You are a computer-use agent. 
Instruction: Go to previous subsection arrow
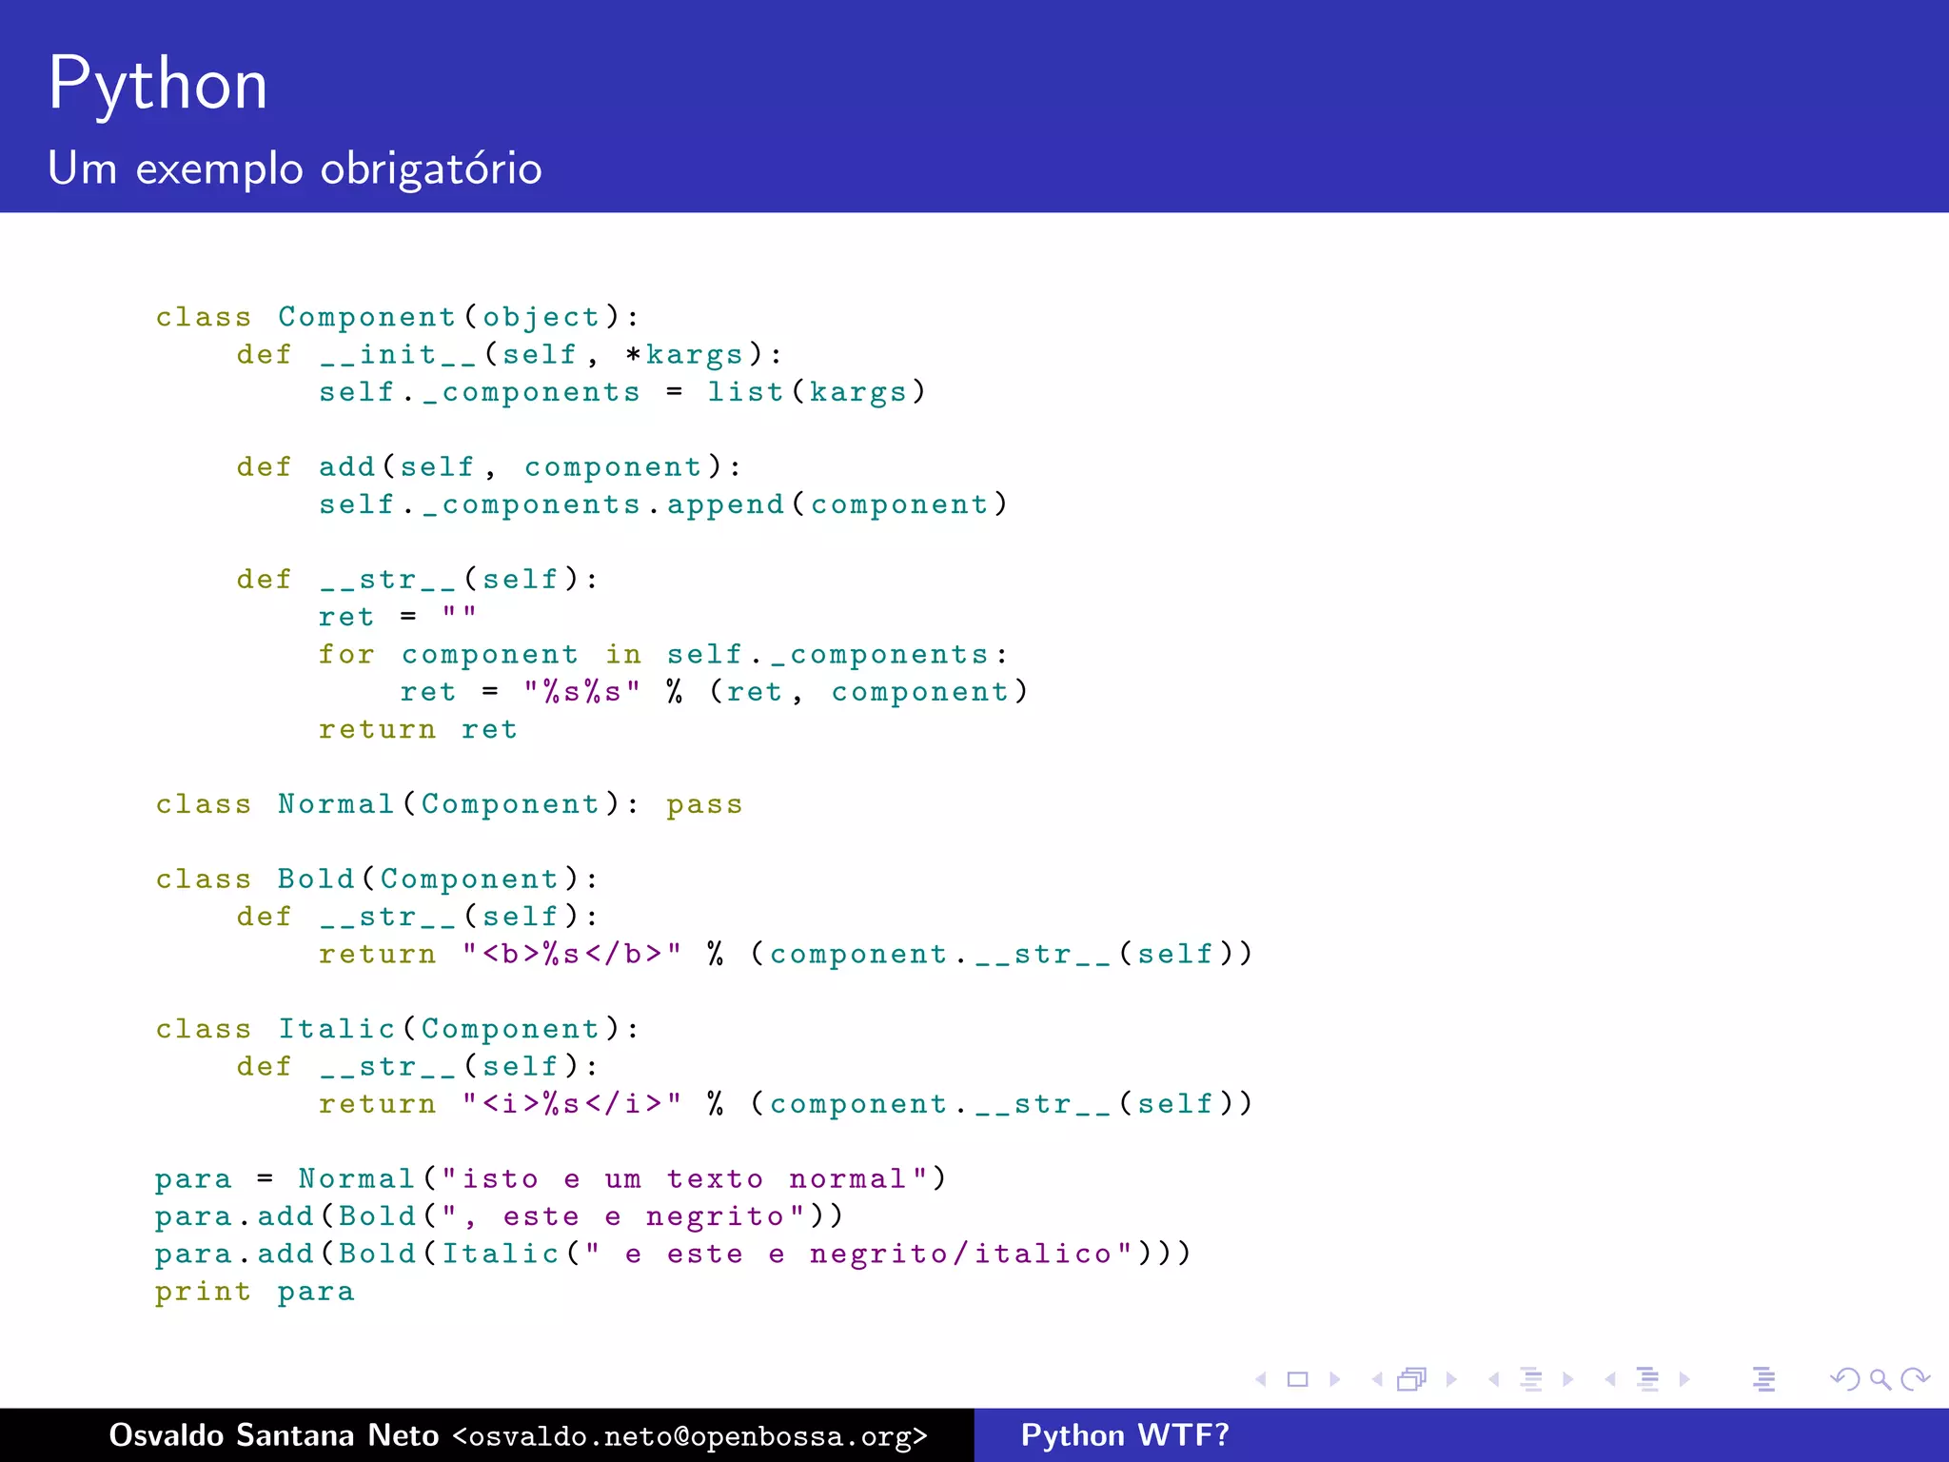pyautogui.click(x=1494, y=1379)
